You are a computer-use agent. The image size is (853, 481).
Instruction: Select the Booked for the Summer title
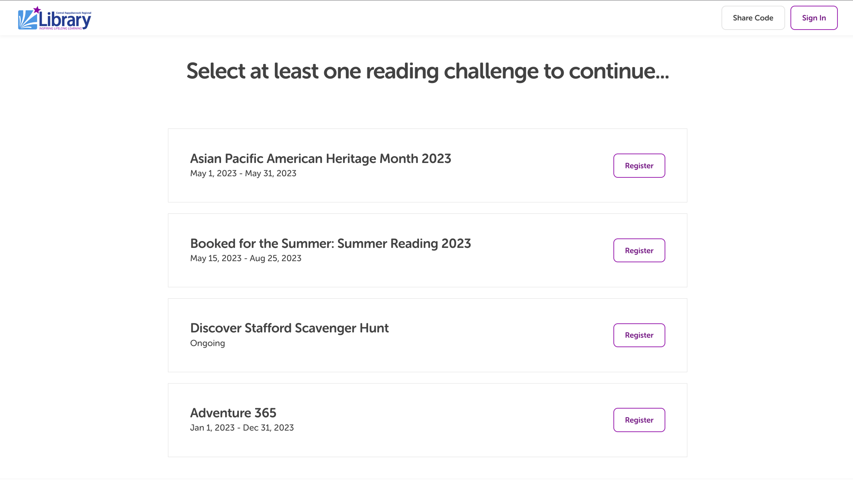click(x=331, y=243)
